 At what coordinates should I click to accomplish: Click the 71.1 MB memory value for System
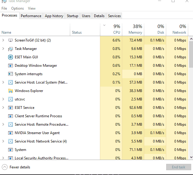[135, 150]
